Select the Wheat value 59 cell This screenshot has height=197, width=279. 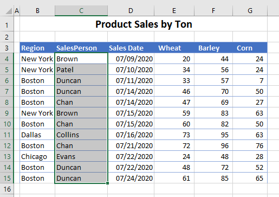click(174, 113)
